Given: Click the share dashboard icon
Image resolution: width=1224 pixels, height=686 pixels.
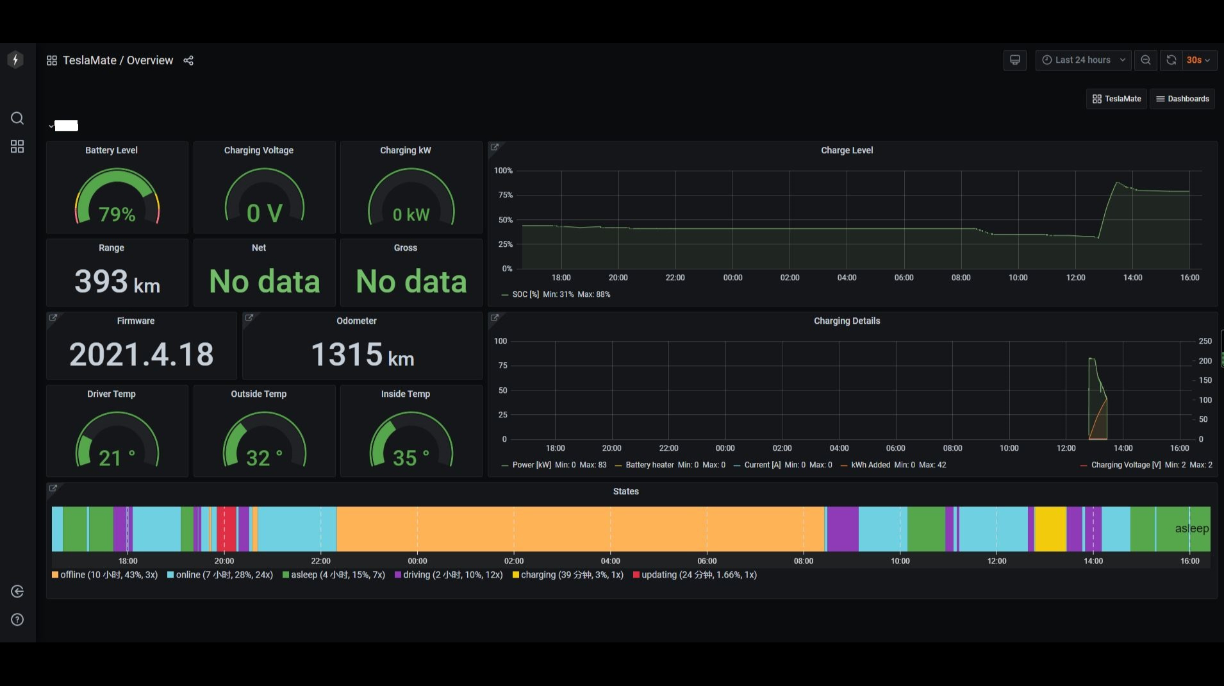Looking at the screenshot, I should tap(188, 60).
